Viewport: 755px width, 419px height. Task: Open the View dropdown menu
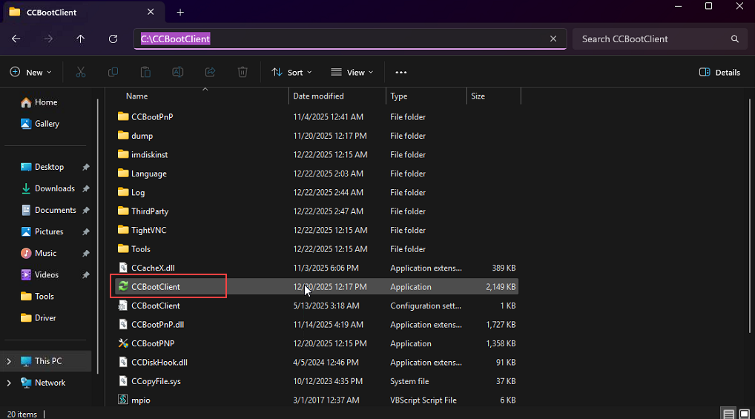coord(352,72)
